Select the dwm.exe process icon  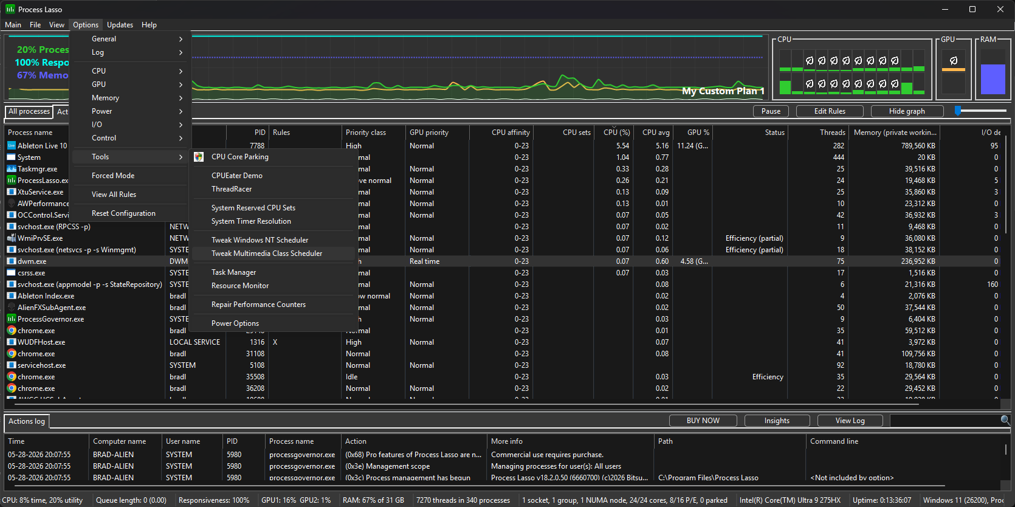[x=11, y=261]
